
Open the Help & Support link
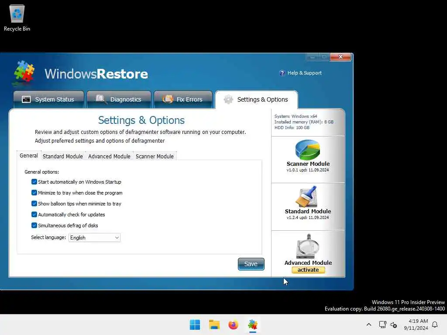pyautogui.click(x=304, y=73)
